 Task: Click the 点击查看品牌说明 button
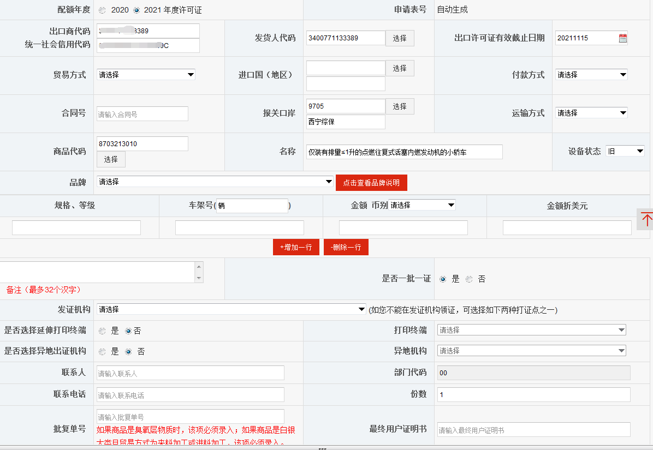(x=371, y=182)
